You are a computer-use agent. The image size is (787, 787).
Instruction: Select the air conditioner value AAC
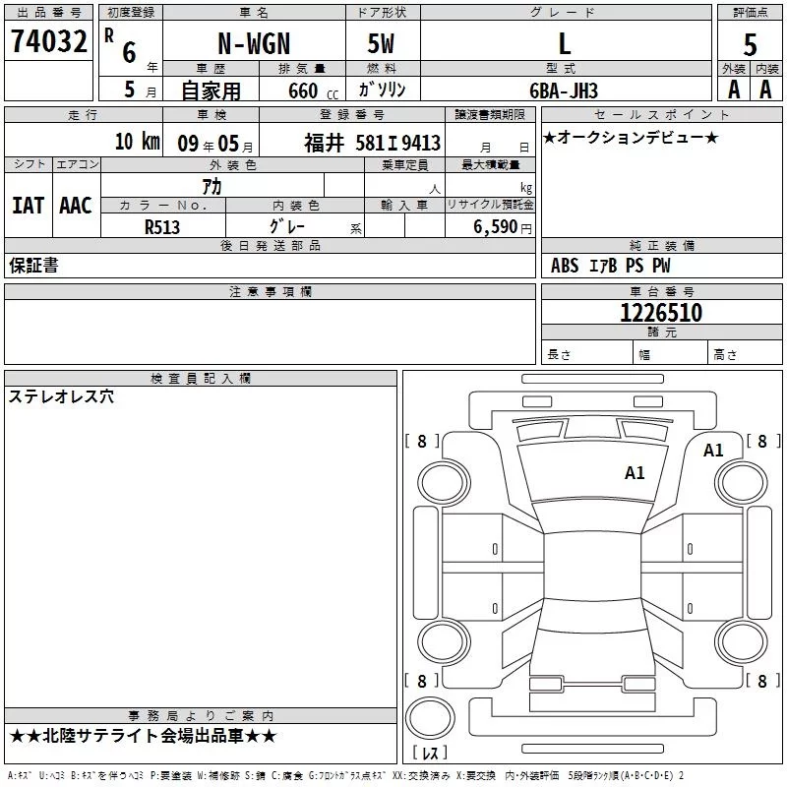tap(76, 206)
